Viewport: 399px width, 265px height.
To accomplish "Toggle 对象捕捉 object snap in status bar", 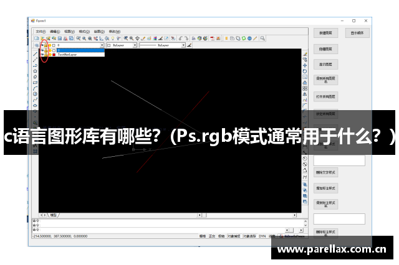I will [234, 236].
